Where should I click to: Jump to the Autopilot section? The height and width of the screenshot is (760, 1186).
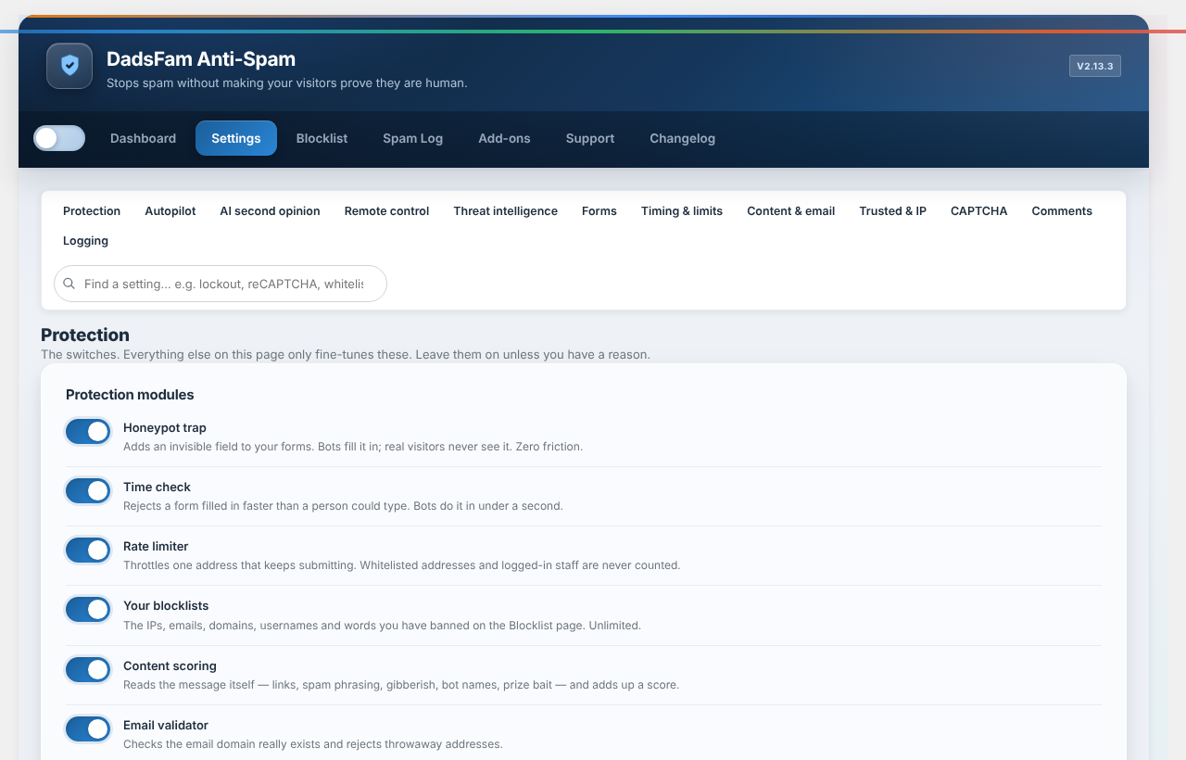(170, 211)
